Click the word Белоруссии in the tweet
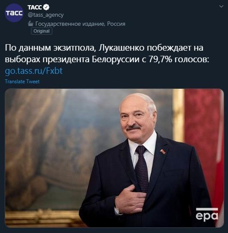Screen dimensions: 228x233 [x=116, y=60]
